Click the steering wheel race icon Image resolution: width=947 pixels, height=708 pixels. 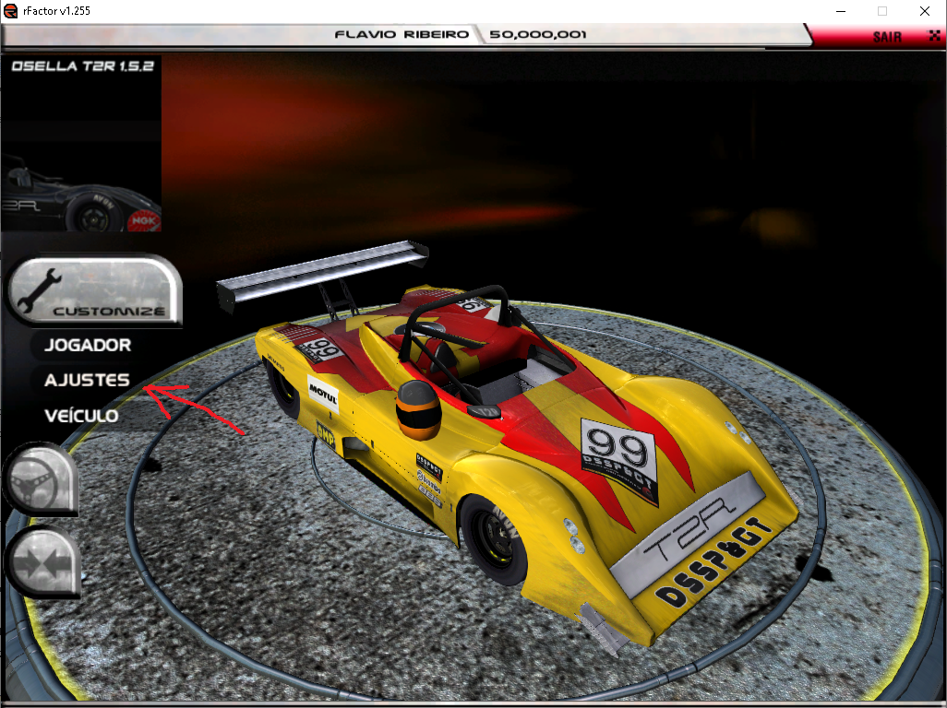point(41,479)
